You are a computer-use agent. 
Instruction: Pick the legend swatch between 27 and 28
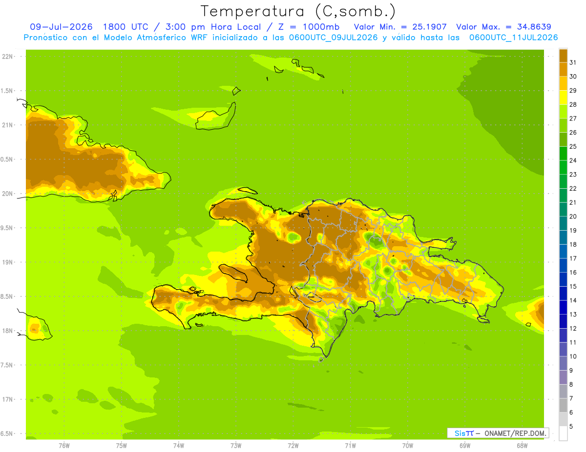pyautogui.click(x=563, y=111)
